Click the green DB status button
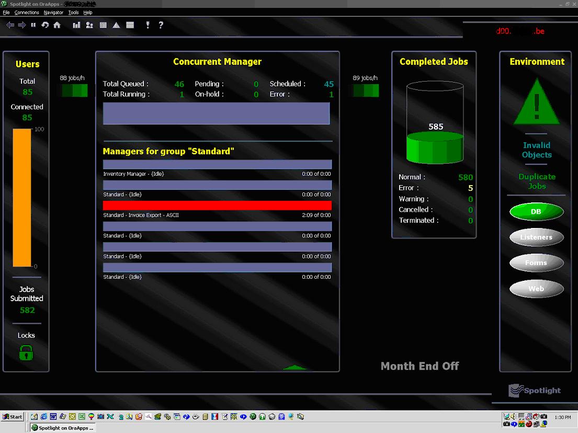The image size is (578, 433). (536, 211)
